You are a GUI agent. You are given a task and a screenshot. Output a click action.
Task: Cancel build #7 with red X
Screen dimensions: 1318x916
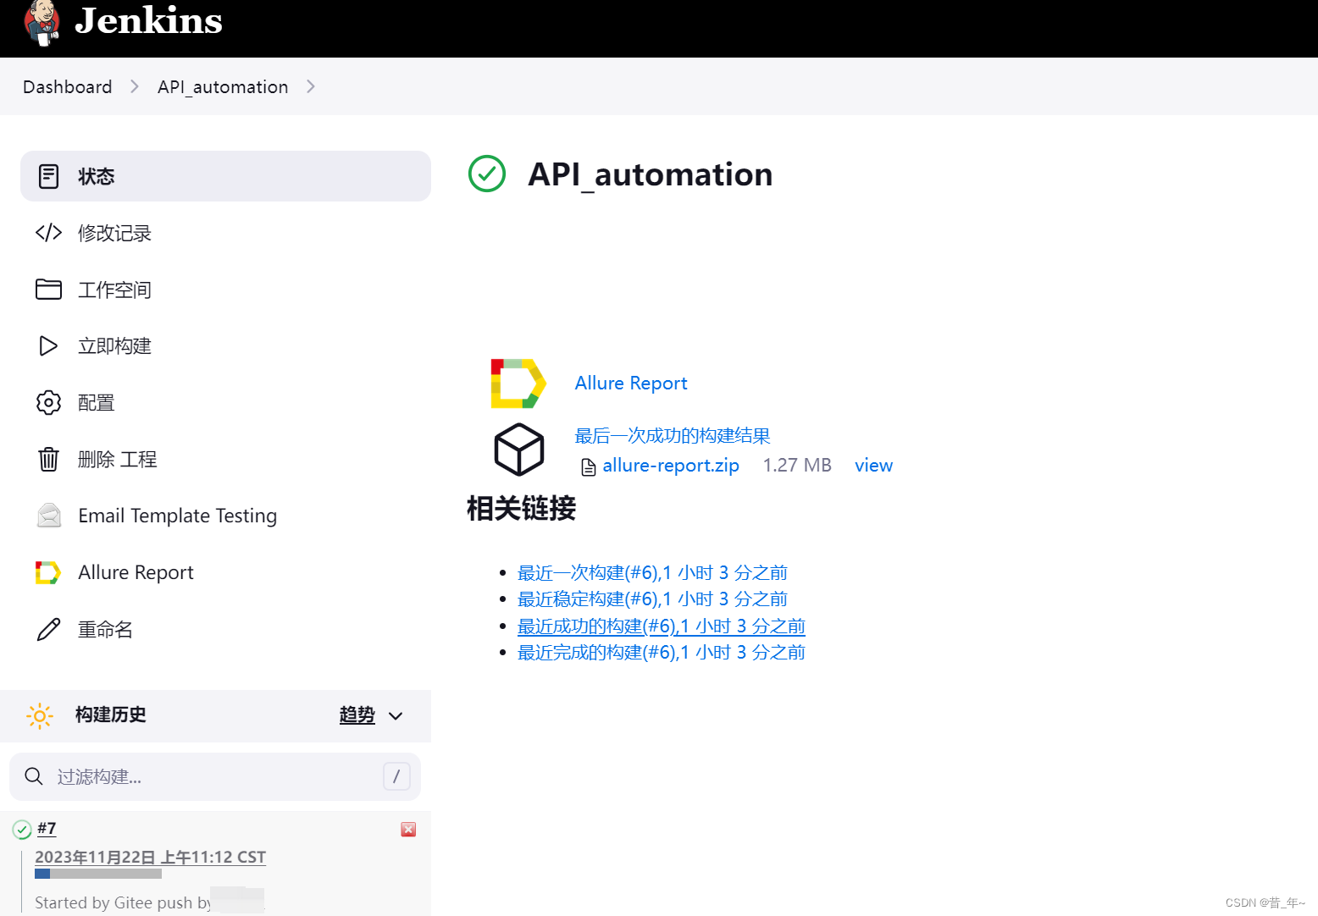click(x=408, y=830)
